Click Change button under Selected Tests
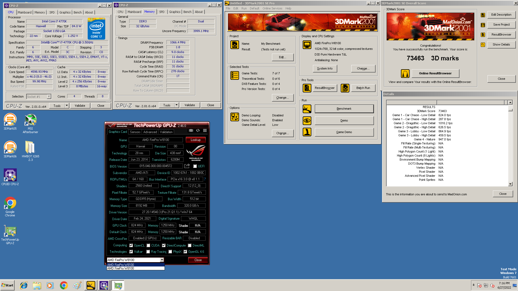The image size is (518, 291). (x=282, y=98)
